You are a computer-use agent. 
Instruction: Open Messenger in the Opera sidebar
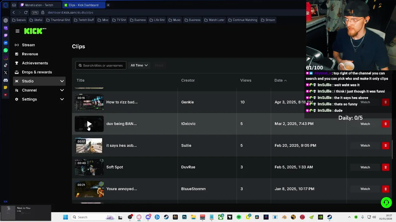tap(6, 43)
